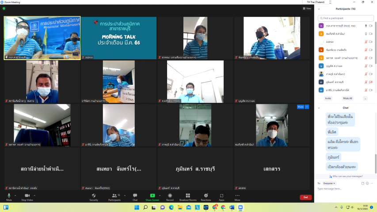Open the More options in toolbar

click(237, 197)
